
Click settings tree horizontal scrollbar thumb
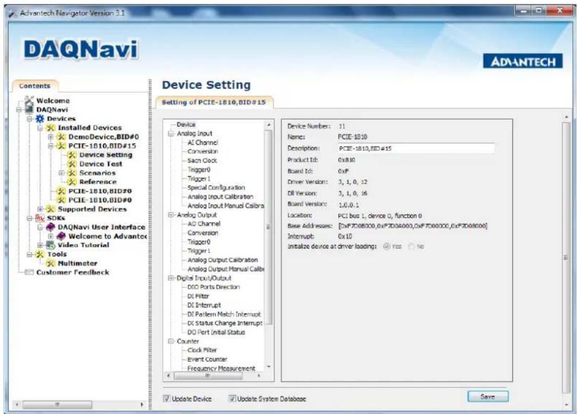tap(208, 376)
